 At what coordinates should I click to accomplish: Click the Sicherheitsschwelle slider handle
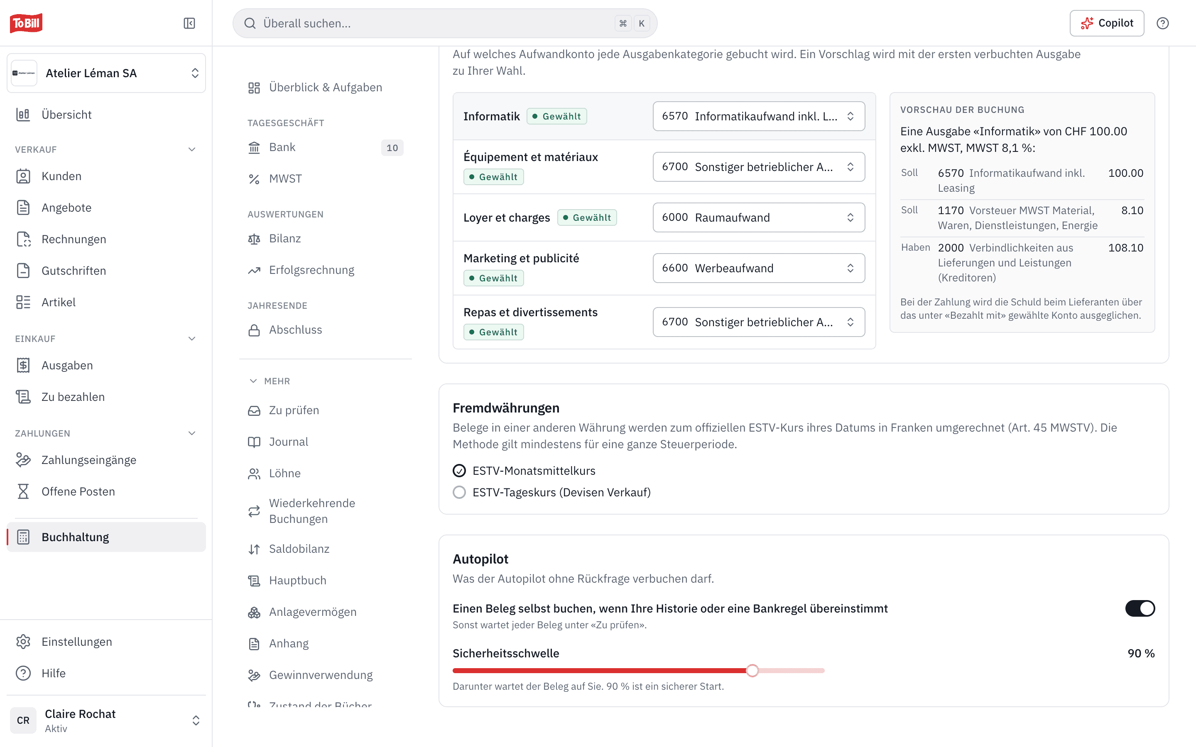pyautogui.click(x=752, y=670)
